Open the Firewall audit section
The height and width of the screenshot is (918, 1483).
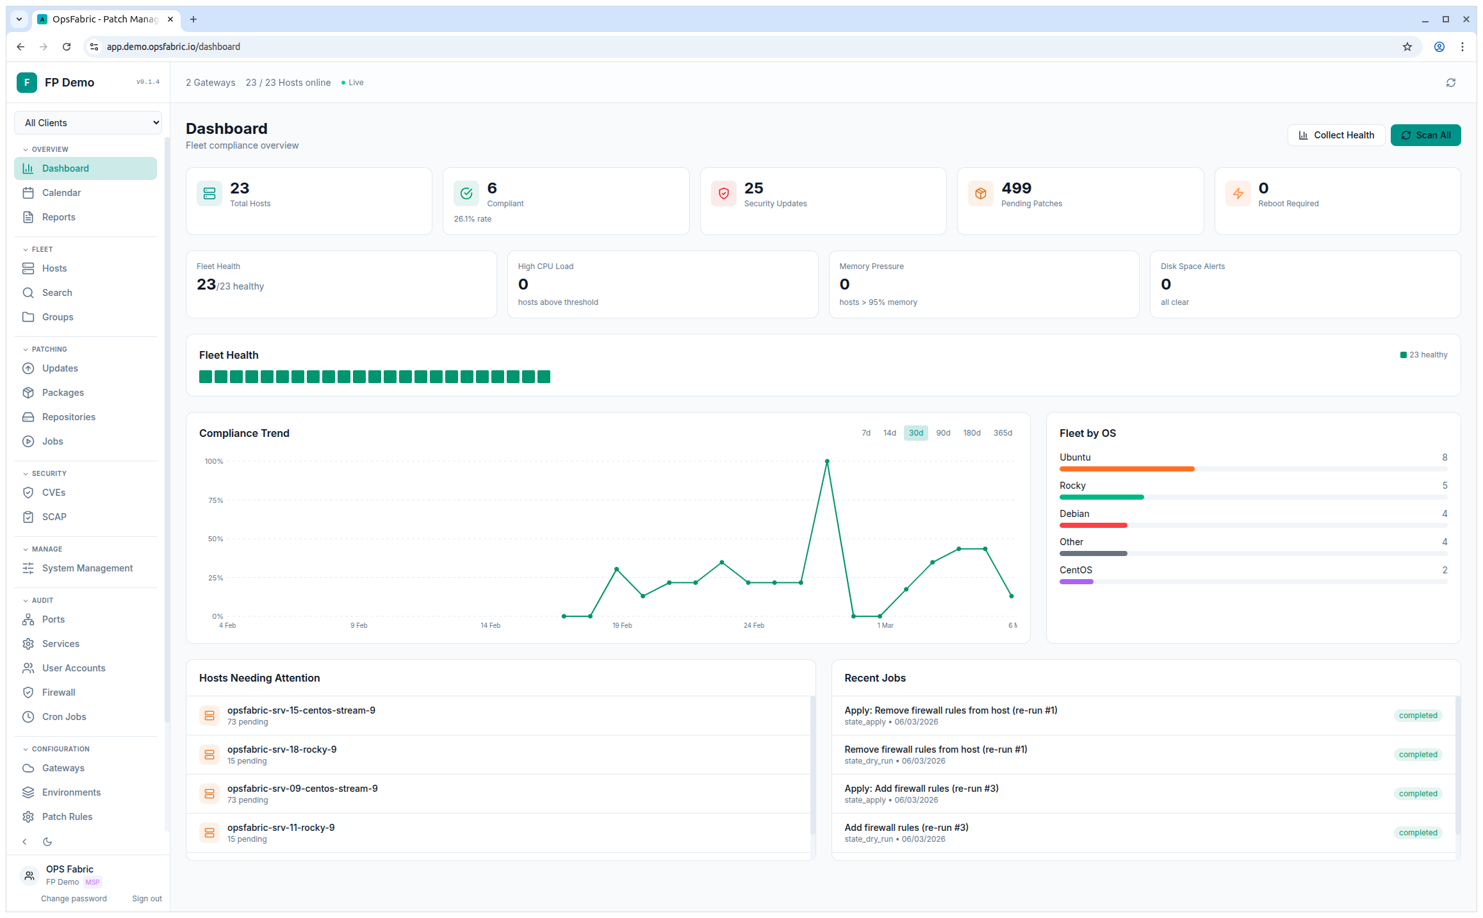click(x=58, y=692)
